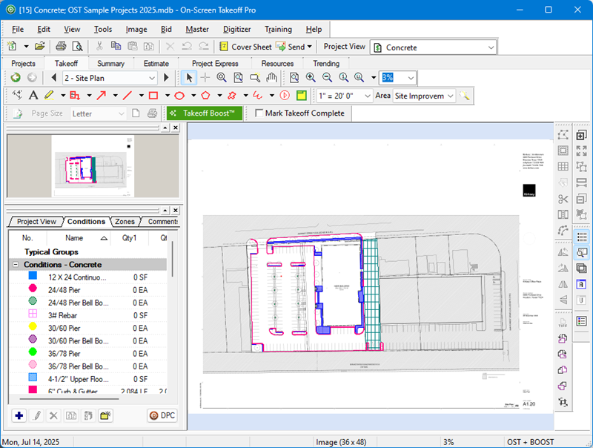Switch to the Estimate tab
Image resolution: width=593 pixels, height=448 pixels.
(156, 63)
